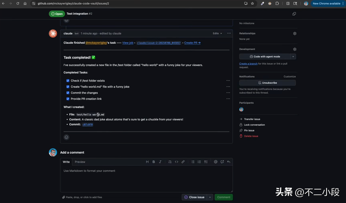This screenshot has height=203, width=346.
Task: Click participant avatar in sidebar
Action: click(x=242, y=110)
